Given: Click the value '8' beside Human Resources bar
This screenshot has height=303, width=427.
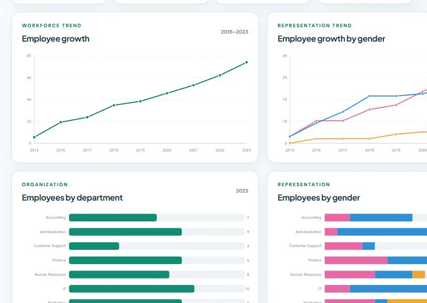Looking at the screenshot, I should (248, 274).
